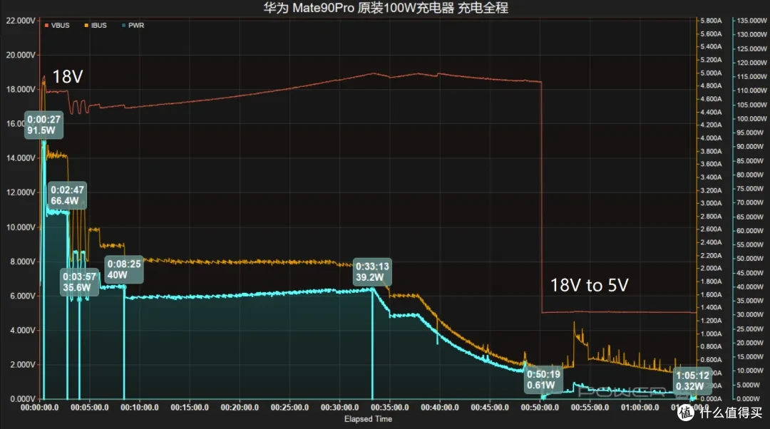This screenshot has width=770, height=429.
Task: Click the 10.000V voltage axis label
Action: click(21, 227)
